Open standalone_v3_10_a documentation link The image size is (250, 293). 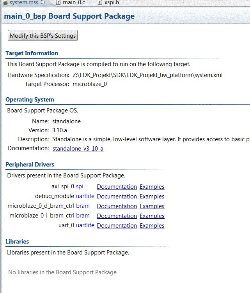(78, 149)
